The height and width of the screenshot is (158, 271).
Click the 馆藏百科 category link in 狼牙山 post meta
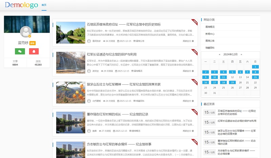(140, 101)
